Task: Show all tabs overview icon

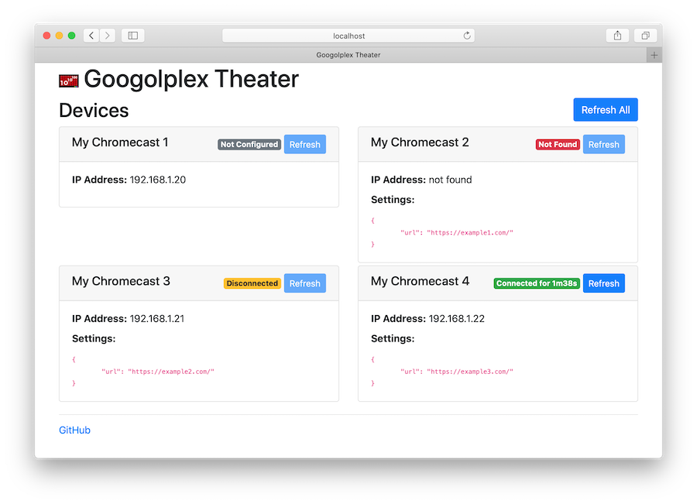Action: click(x=645, y=36)
